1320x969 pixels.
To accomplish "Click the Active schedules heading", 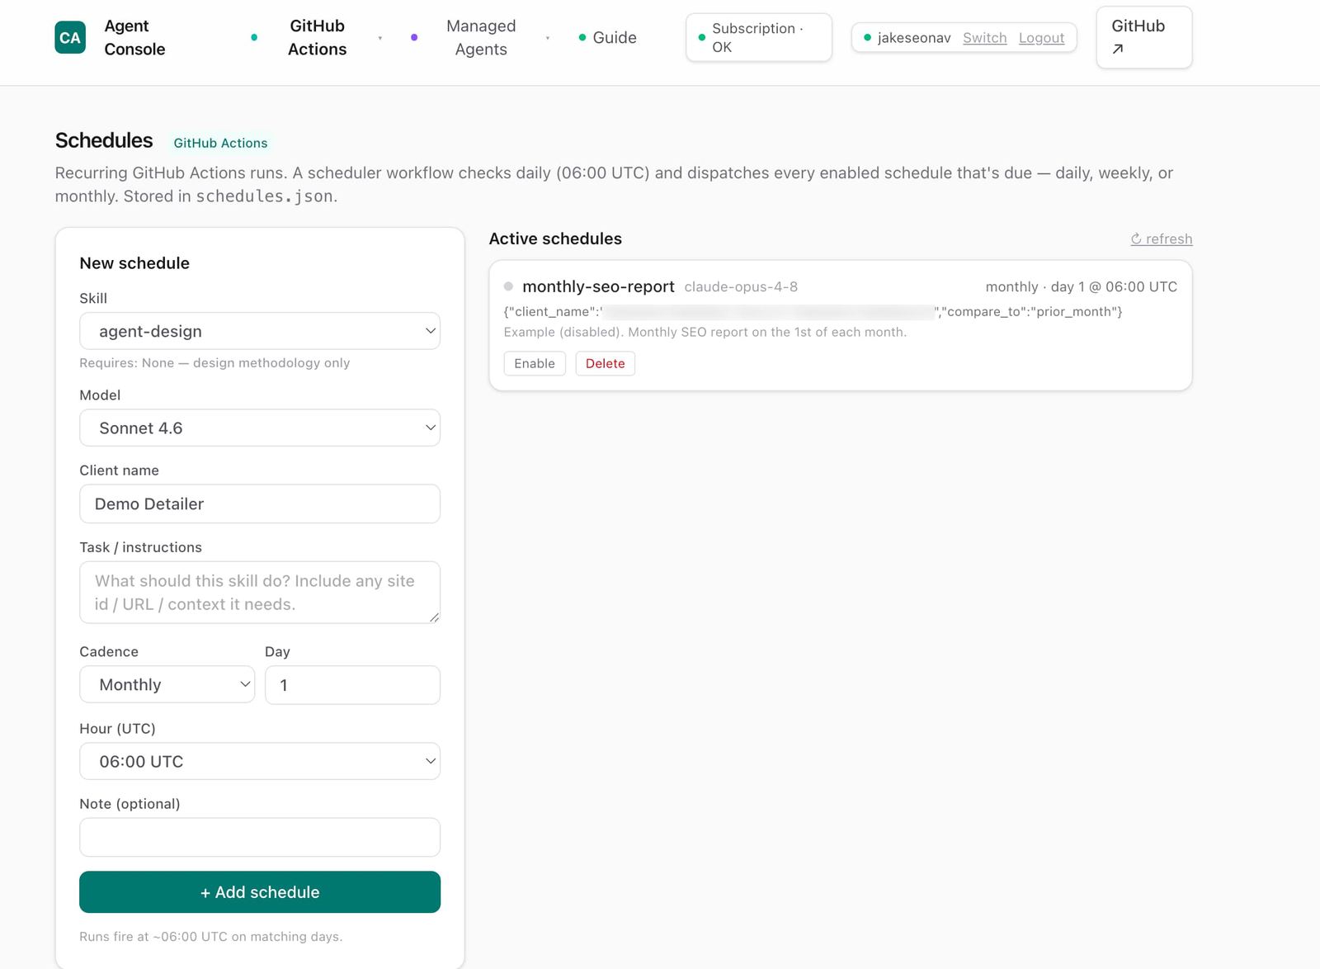I will [555, 239].
